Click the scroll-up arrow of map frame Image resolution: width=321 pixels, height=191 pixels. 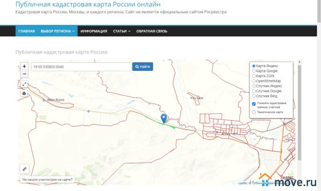point(299,62)
